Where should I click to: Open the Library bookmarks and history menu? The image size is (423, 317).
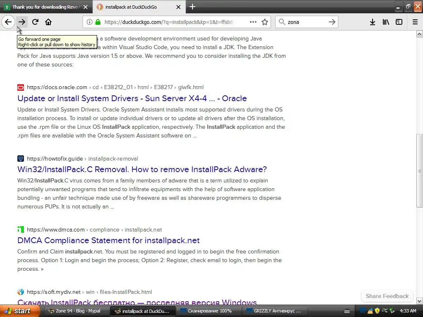click(x=386, y=22)
